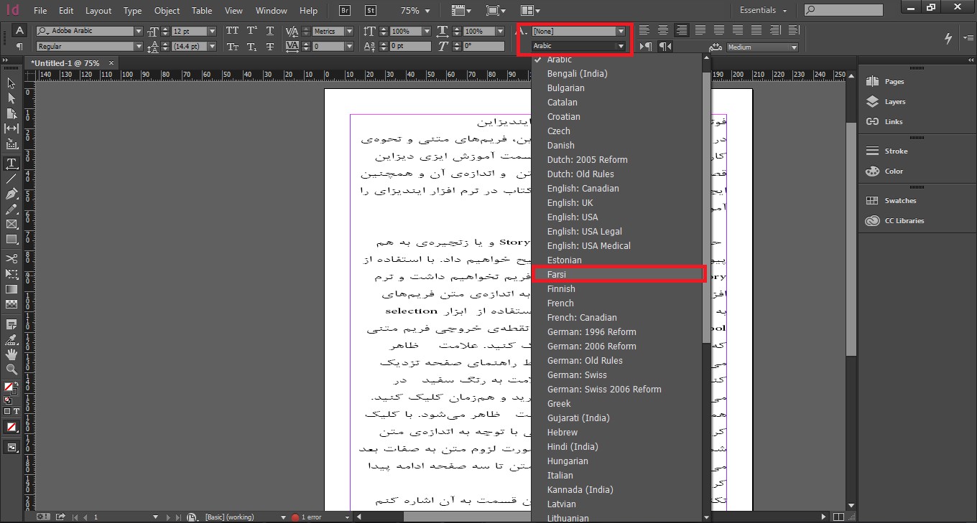Open the Object menu
Viewport: 977px width, 523px height.
[167, 11]
